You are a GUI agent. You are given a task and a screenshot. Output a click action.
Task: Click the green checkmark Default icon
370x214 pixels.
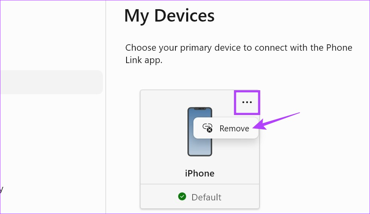coord(182,196)
